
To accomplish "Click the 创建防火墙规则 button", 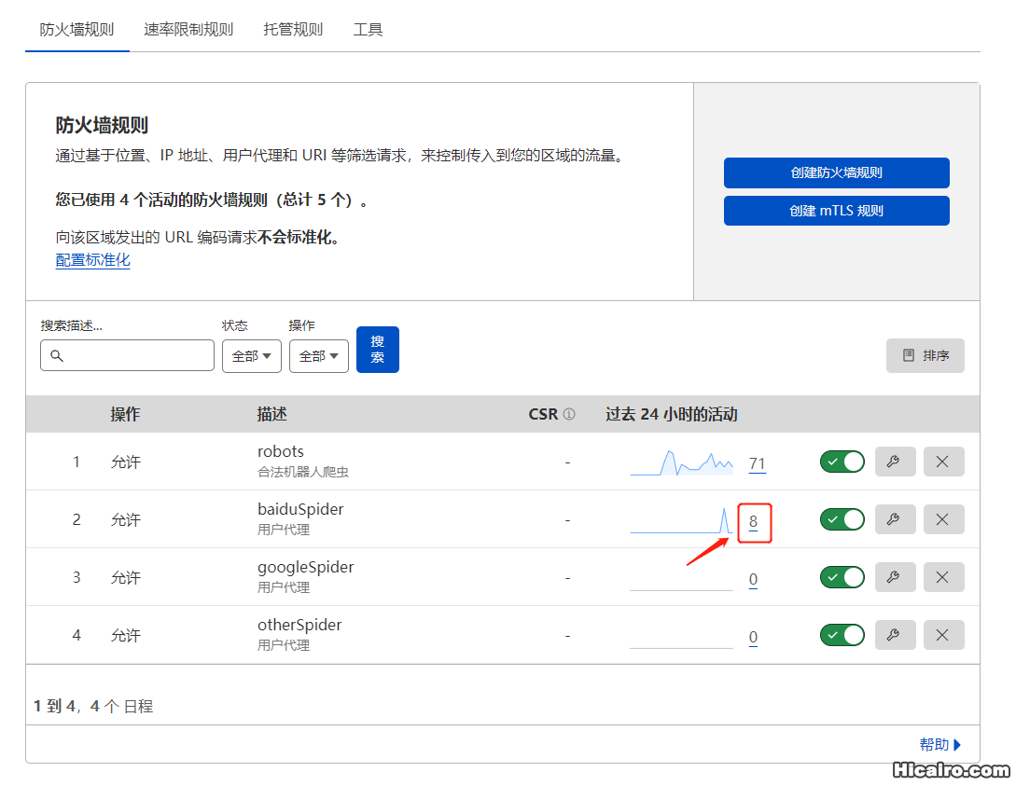I will (836, 172).
